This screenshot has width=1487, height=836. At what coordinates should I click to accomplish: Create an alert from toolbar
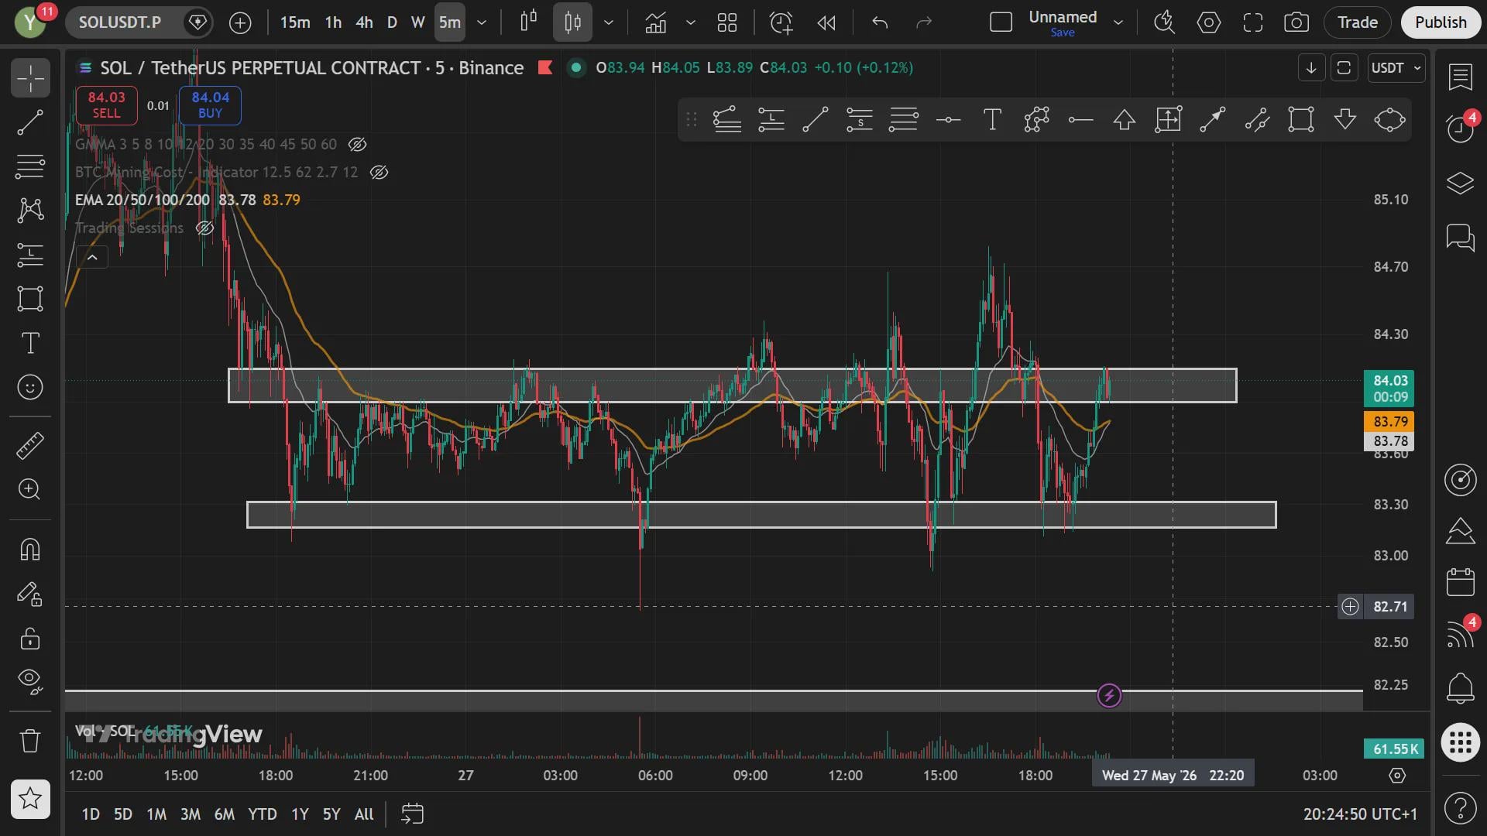(781, 22)
